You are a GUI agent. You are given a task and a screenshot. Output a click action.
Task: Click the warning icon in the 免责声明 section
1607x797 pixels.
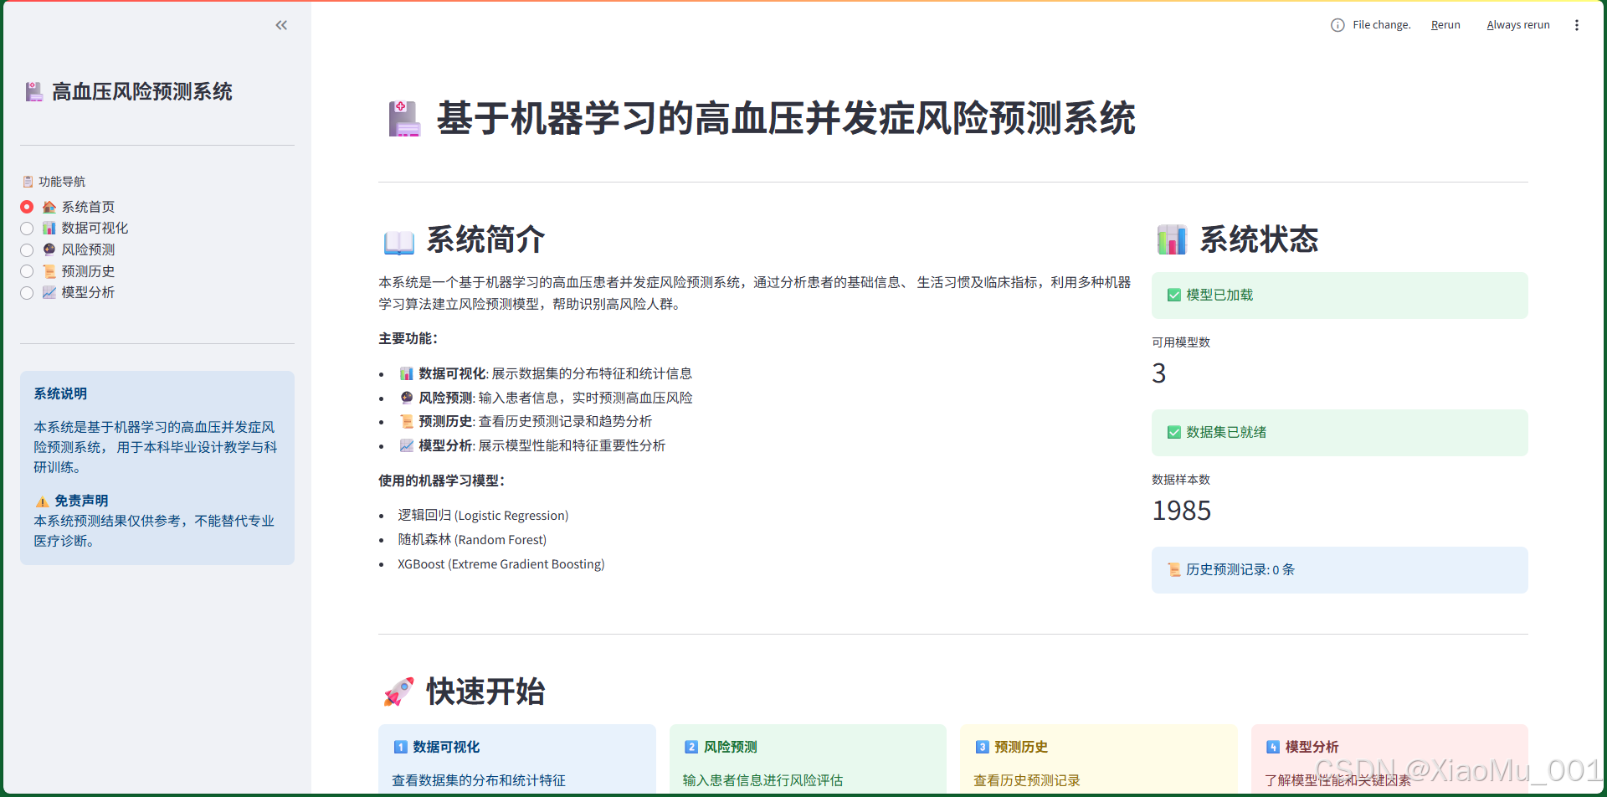point(41,500)
